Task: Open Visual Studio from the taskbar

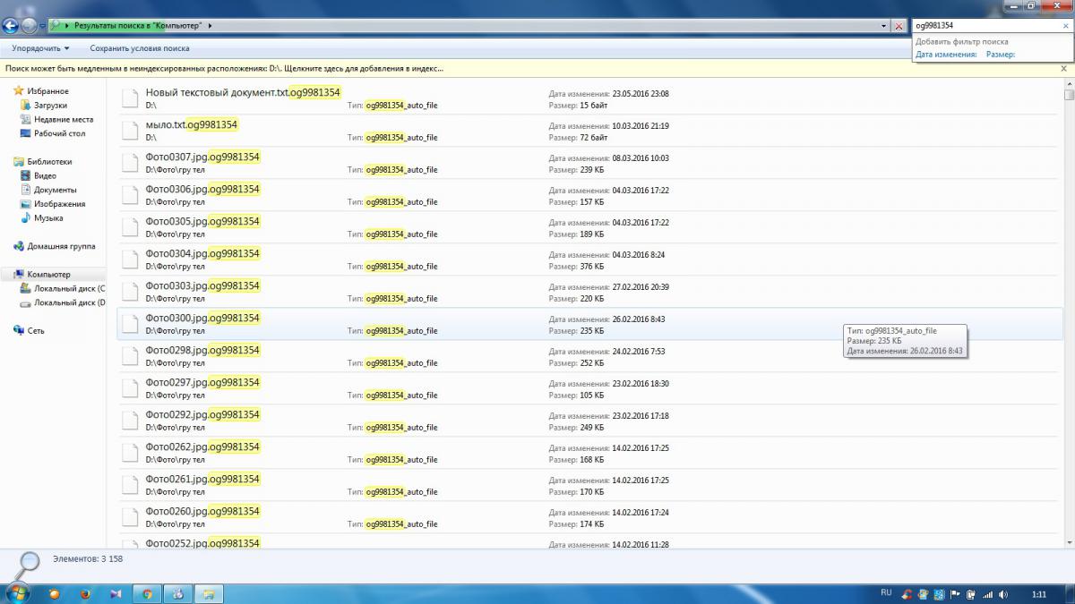Action: click(116, 593)
